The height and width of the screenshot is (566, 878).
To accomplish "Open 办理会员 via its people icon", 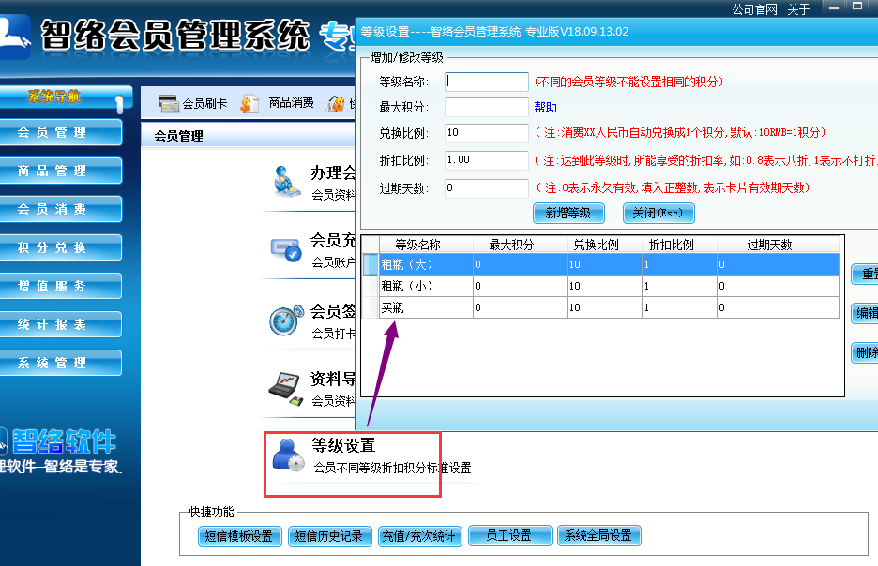I will 286,181.
